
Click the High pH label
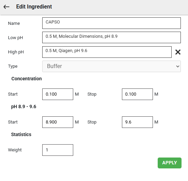16,52
